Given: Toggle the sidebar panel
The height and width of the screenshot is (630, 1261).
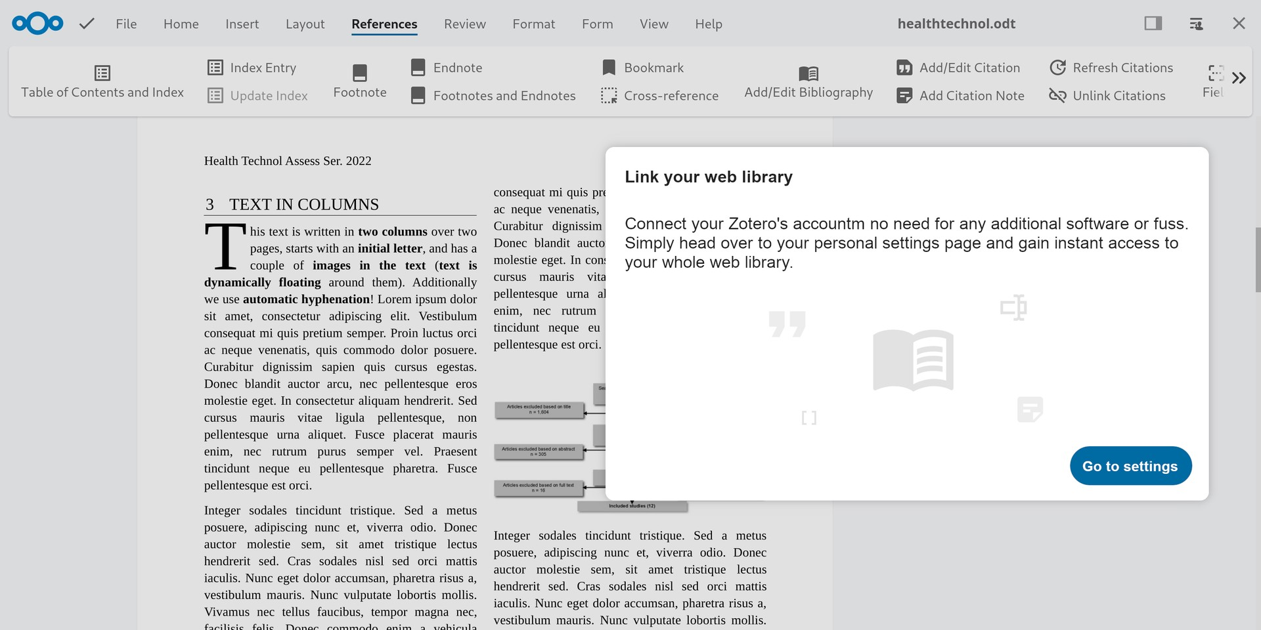Looking at the screenshot, I should coord(1153,24).
